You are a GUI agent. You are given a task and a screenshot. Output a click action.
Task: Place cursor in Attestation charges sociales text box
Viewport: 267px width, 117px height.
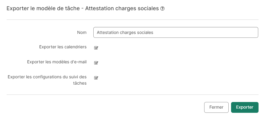(x=176, y=32)
